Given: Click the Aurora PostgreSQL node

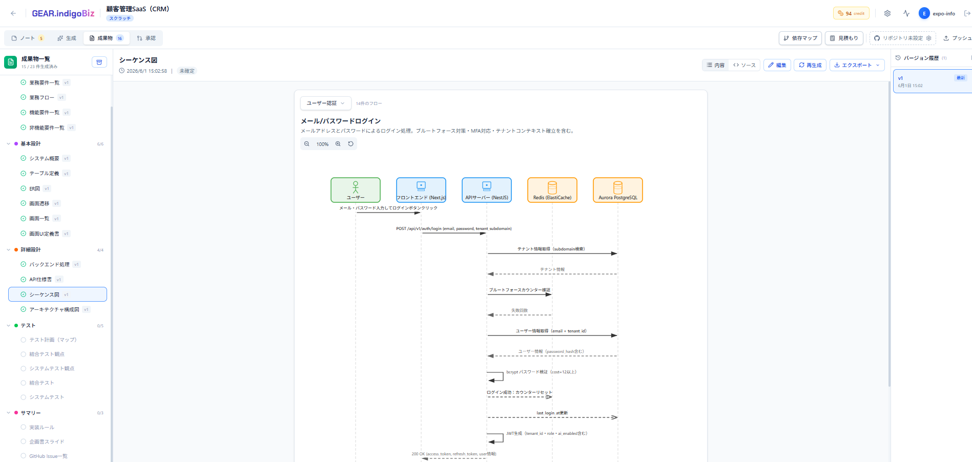Looking at the screenshot, I should click(618, 190).
